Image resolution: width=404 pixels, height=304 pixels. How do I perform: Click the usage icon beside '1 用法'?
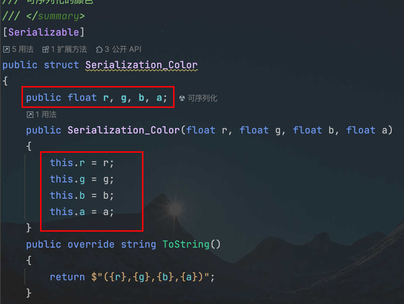tap(30, 115)
